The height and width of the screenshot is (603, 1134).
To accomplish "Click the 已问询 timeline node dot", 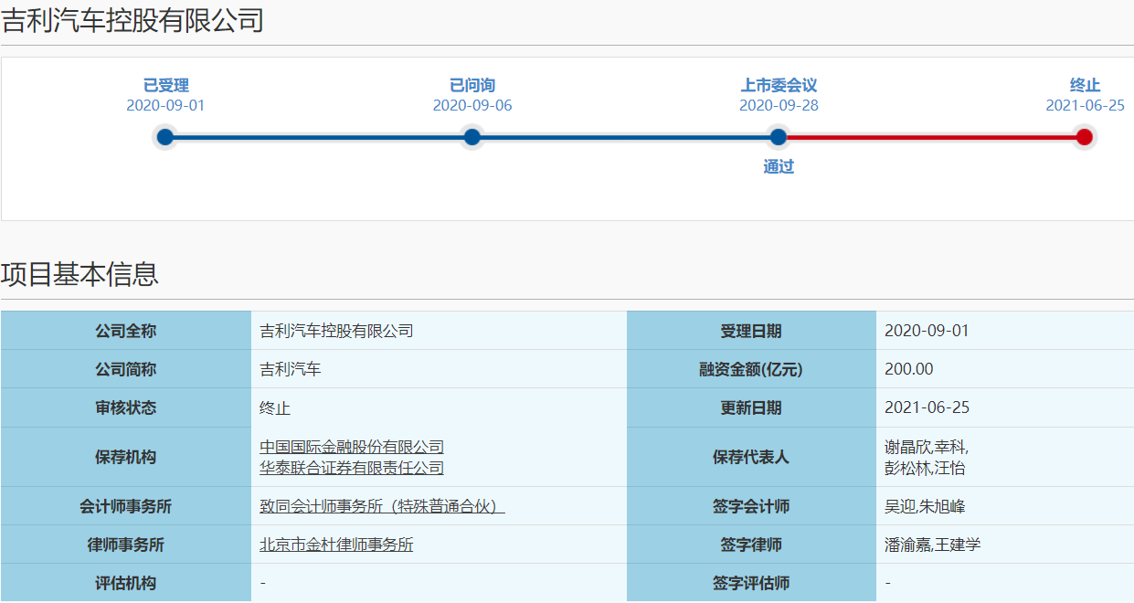I will point(472,137).
